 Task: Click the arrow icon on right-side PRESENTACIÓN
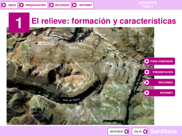pyautogui.click(x=147, y=72)
